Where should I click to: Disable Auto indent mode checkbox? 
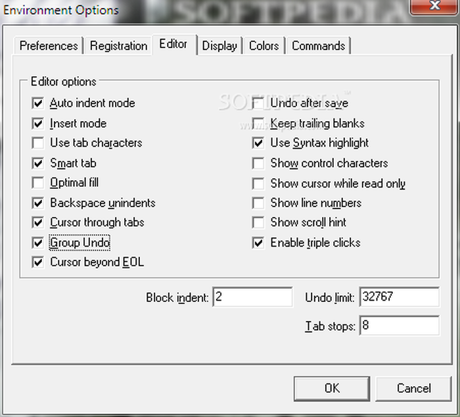38,103
